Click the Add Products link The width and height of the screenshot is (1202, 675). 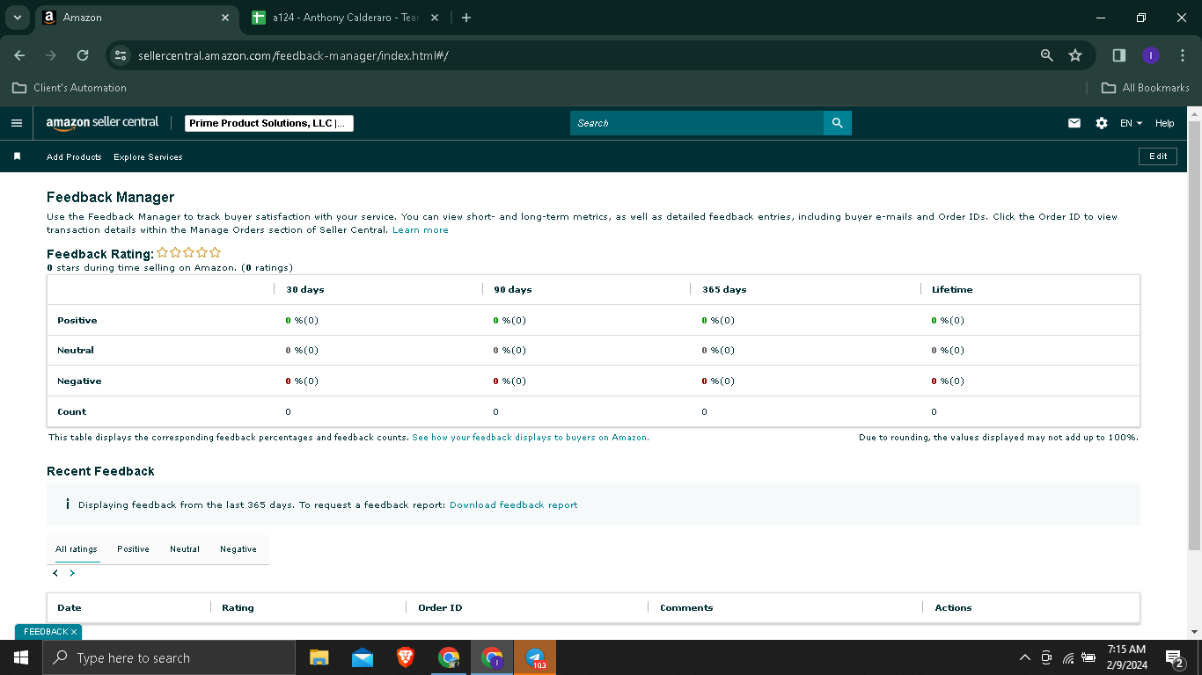(x=74, y=156)
